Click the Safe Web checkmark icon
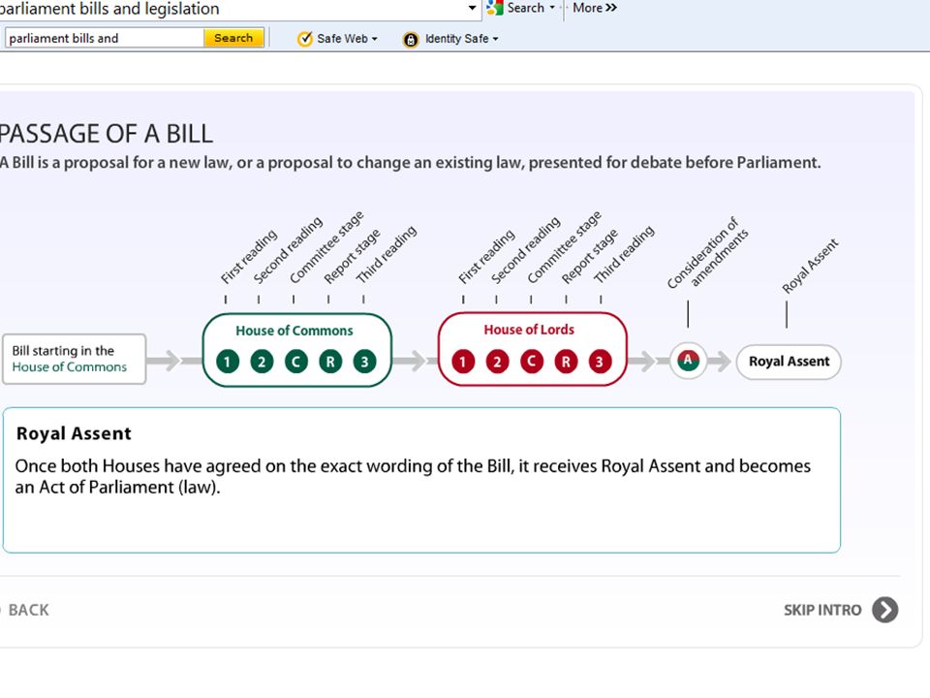Screen dimensions: 930x698 [x=305, y=39]
